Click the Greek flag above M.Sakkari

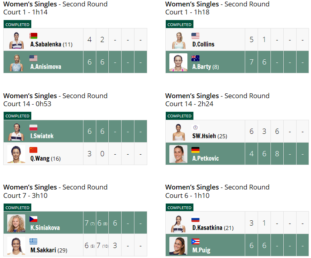33,241
